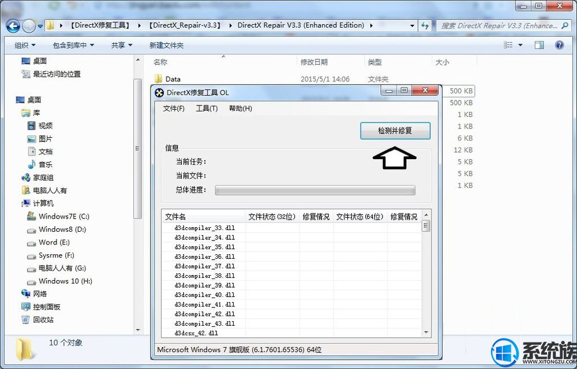Sort files by the 修改日期 column header
Screen dimensions: 577x369
pyautogui.click(x=330, y=62)
